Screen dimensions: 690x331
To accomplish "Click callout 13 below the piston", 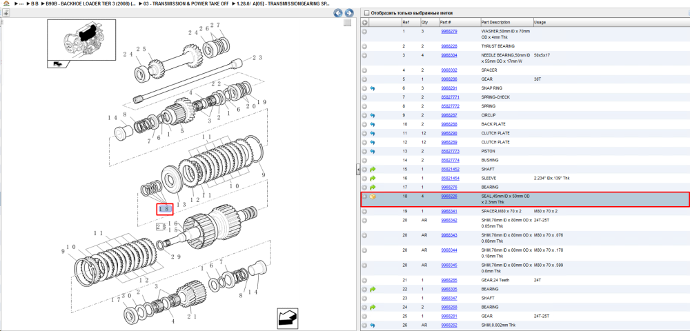I will point(181,204).
